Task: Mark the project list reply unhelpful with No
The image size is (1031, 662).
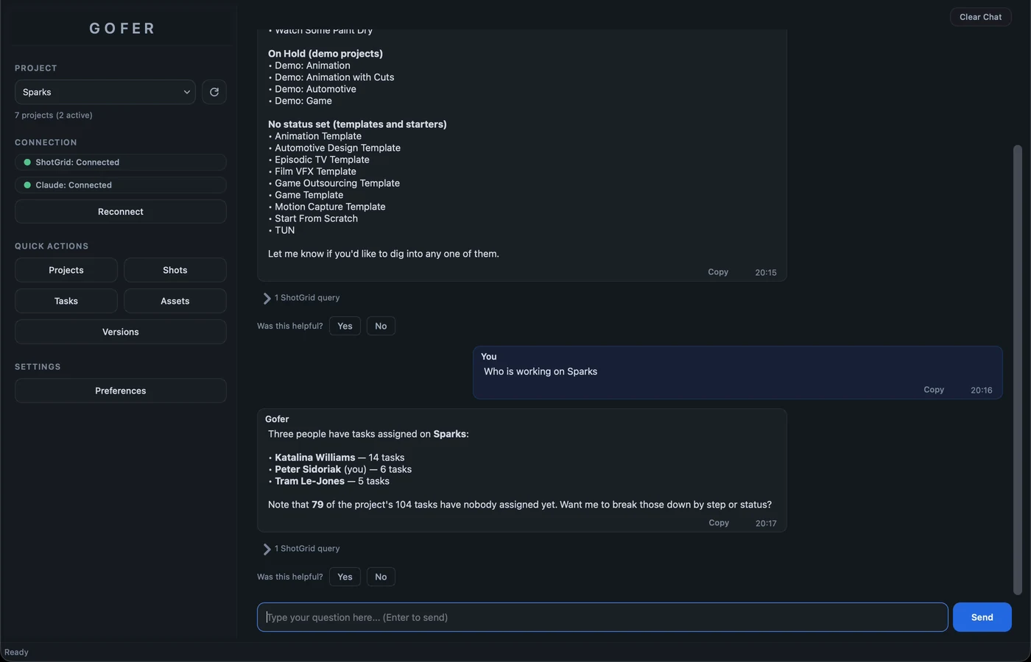Action: pyautogui.click(x=381, y=326)
